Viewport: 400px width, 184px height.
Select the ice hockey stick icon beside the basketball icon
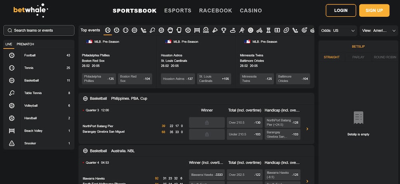pyautogui.click(x=143, y=30)
